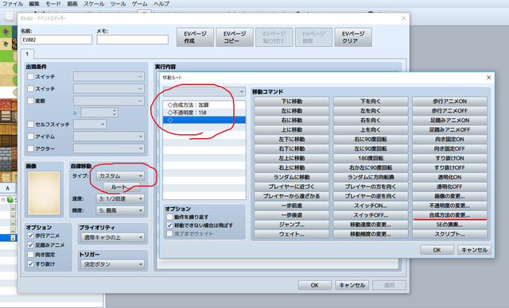Enable the 変数 condition checkbox
This screenshot has width=509, height=308.
tap(30, 101)
